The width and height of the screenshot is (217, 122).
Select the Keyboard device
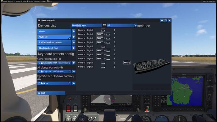coord(54,37)
